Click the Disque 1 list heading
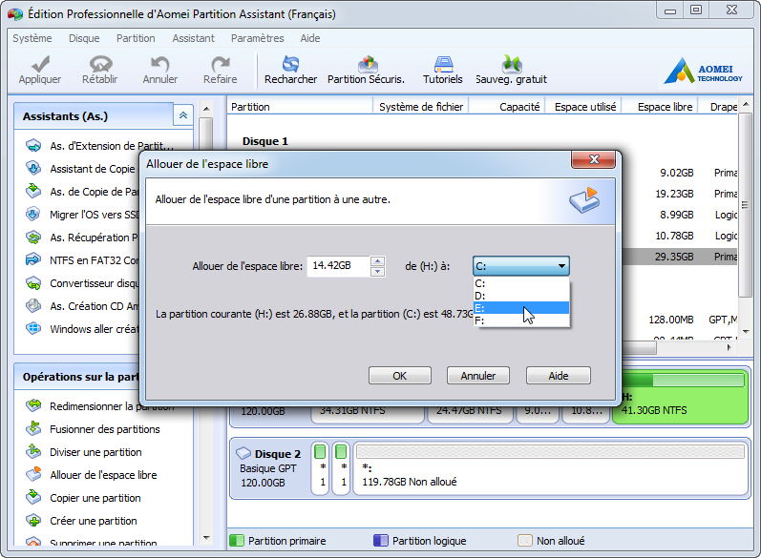 coord(265,141)
